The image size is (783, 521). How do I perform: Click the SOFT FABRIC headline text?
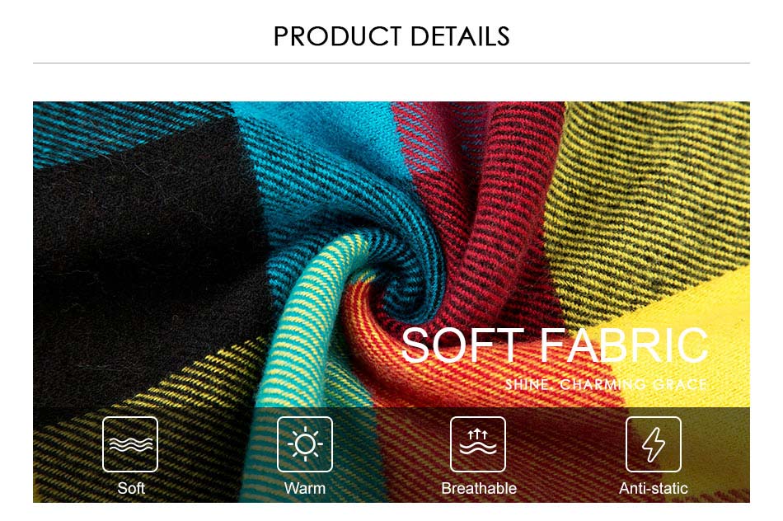point(555,345)
